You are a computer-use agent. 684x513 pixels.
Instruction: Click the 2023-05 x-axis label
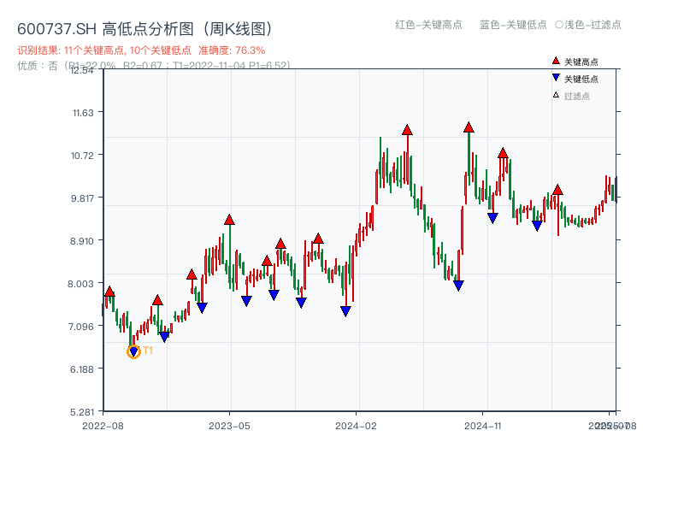coord(229,426)
